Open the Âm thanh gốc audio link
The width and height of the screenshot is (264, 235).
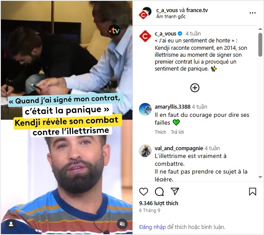click(x=171, y=16)
